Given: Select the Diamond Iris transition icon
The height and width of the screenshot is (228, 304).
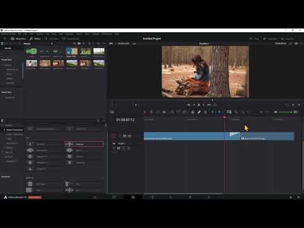Looking at the screenshot, I should tap(30, 150).
